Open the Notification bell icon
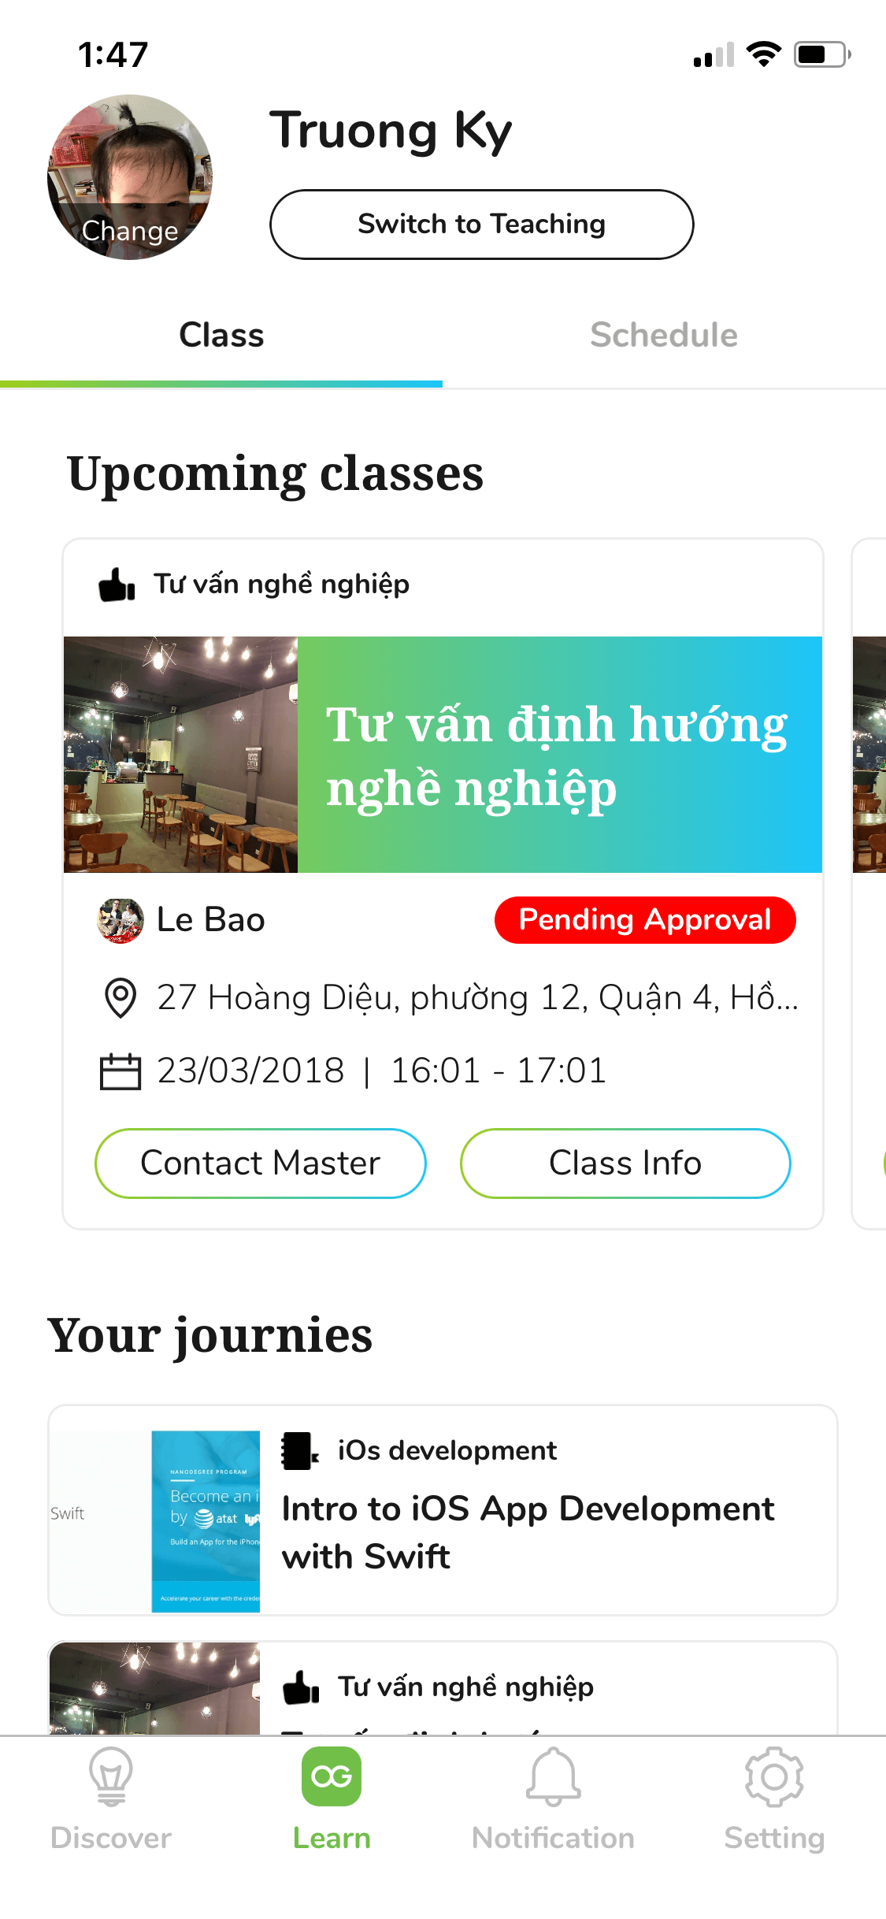The image size is (886, 1919). pos(554,1776)
